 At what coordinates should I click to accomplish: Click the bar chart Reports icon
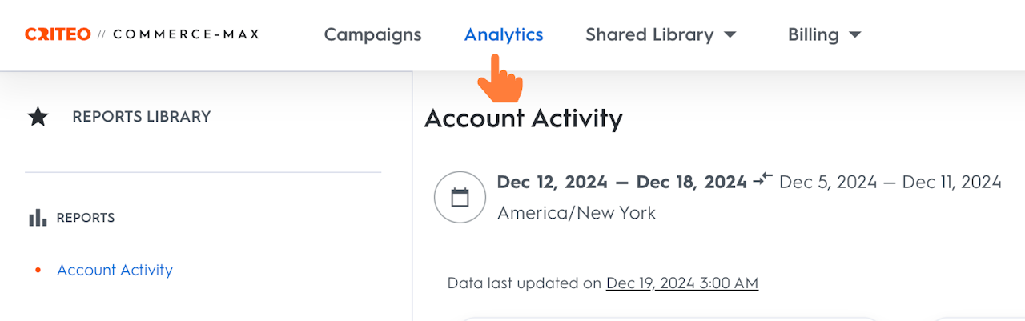pyautogui.click(x=37, y=218)
